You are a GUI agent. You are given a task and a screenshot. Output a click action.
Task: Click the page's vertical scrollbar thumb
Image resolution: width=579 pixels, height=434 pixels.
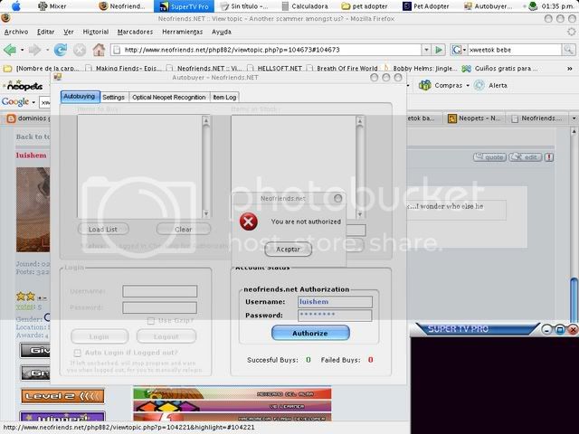[x=572, y=298]
